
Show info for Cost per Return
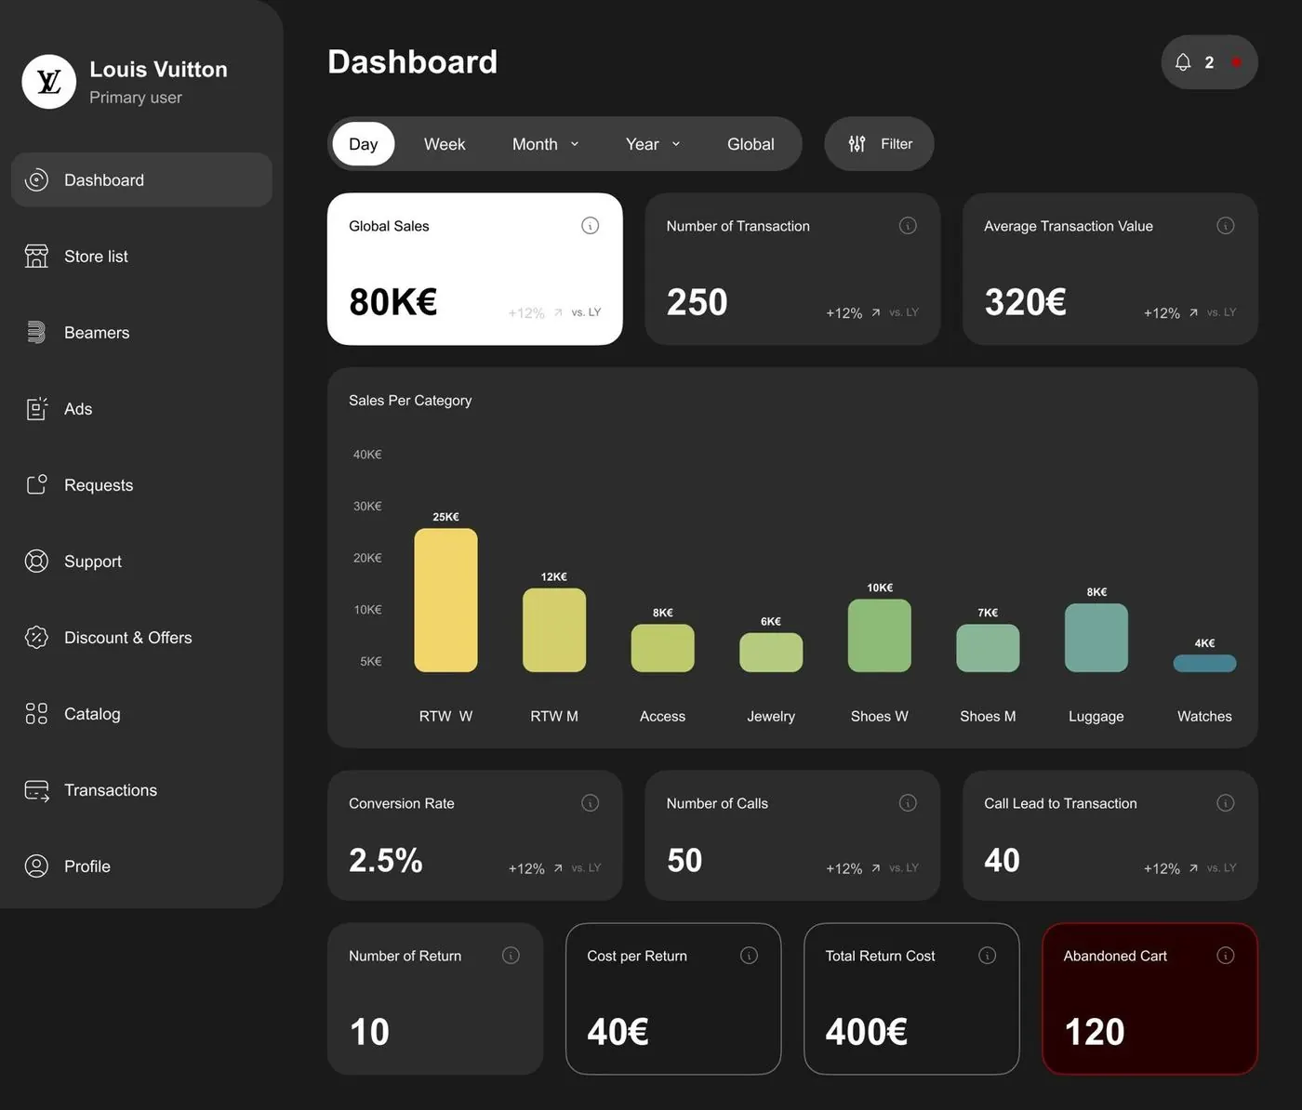pos(749,955)
